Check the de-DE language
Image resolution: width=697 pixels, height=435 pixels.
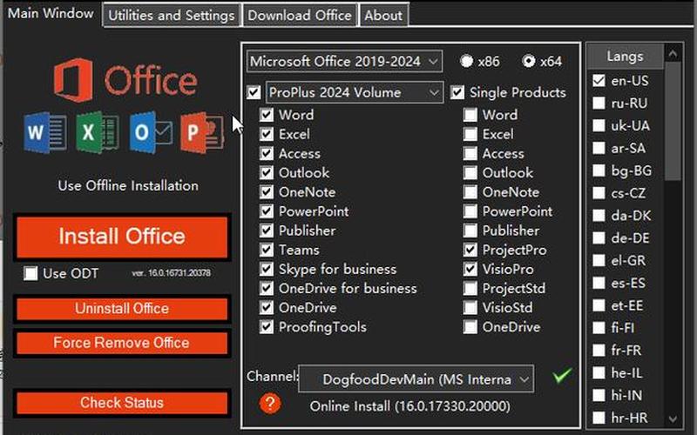[x=599, y=238]
